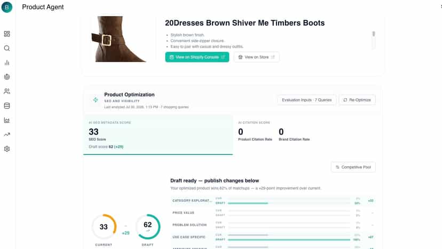Click the 20Dresses Brown Shiver Me Timbers Boots heading
Image resolution: width=442 pixels, height=249 pixels.
[244, 23]
